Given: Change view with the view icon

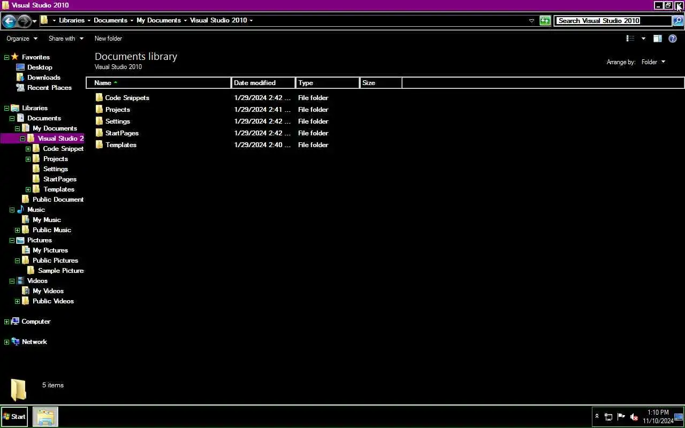Looking at the screenshot, I should tap(630, 39).
